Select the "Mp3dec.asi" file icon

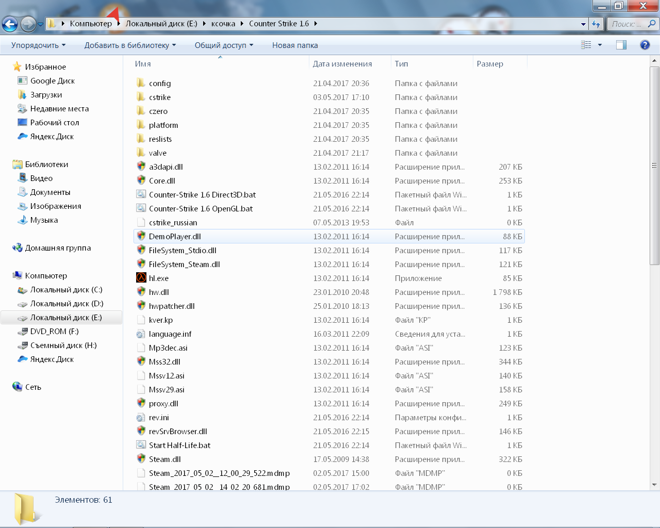[x=141, y=348]
